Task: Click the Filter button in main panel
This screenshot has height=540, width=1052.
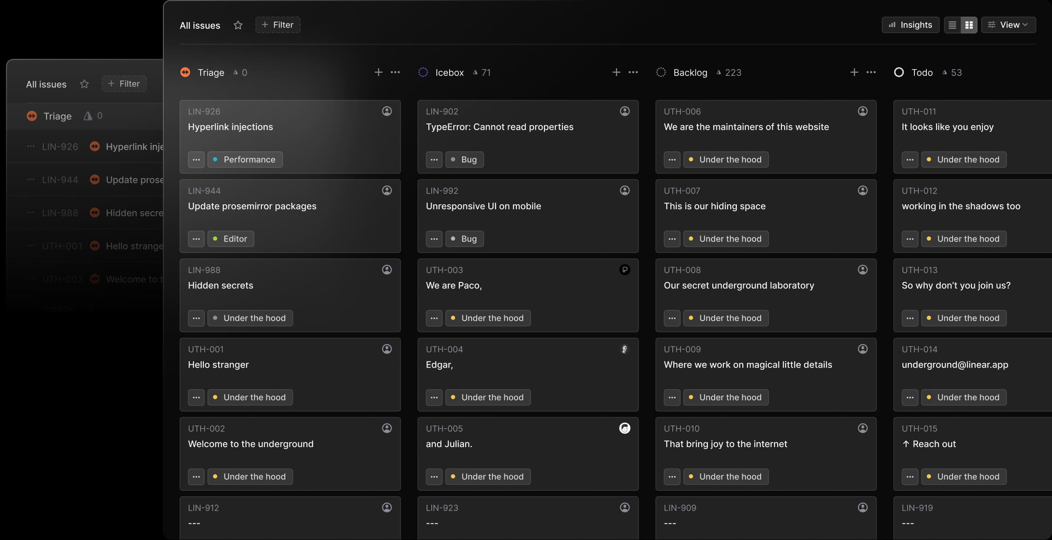Action: pos(277,25)
